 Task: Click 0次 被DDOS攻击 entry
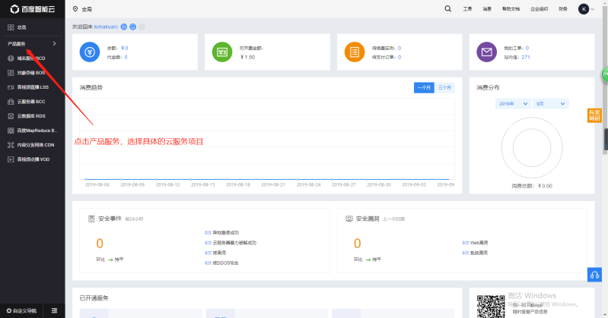coord(221,263)
